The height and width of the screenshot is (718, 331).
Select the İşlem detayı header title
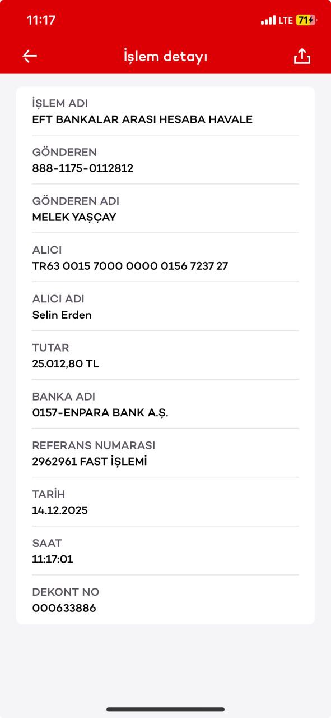165,57
